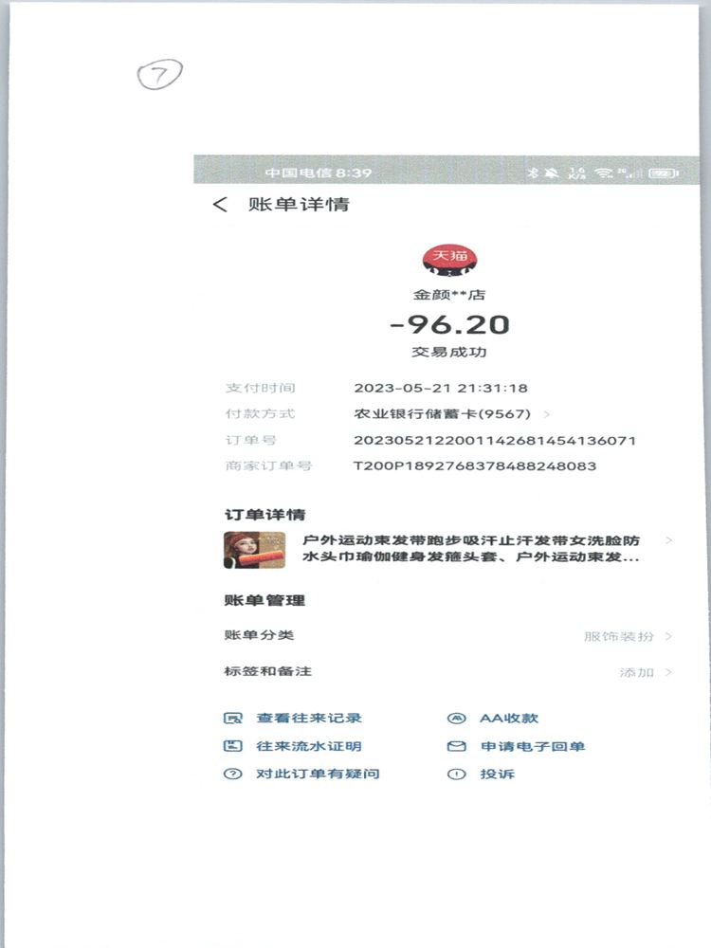This screenshot has height=948, width=711.
Task: Tap the 交易成功 status text
Action: [x=449, y=352]
